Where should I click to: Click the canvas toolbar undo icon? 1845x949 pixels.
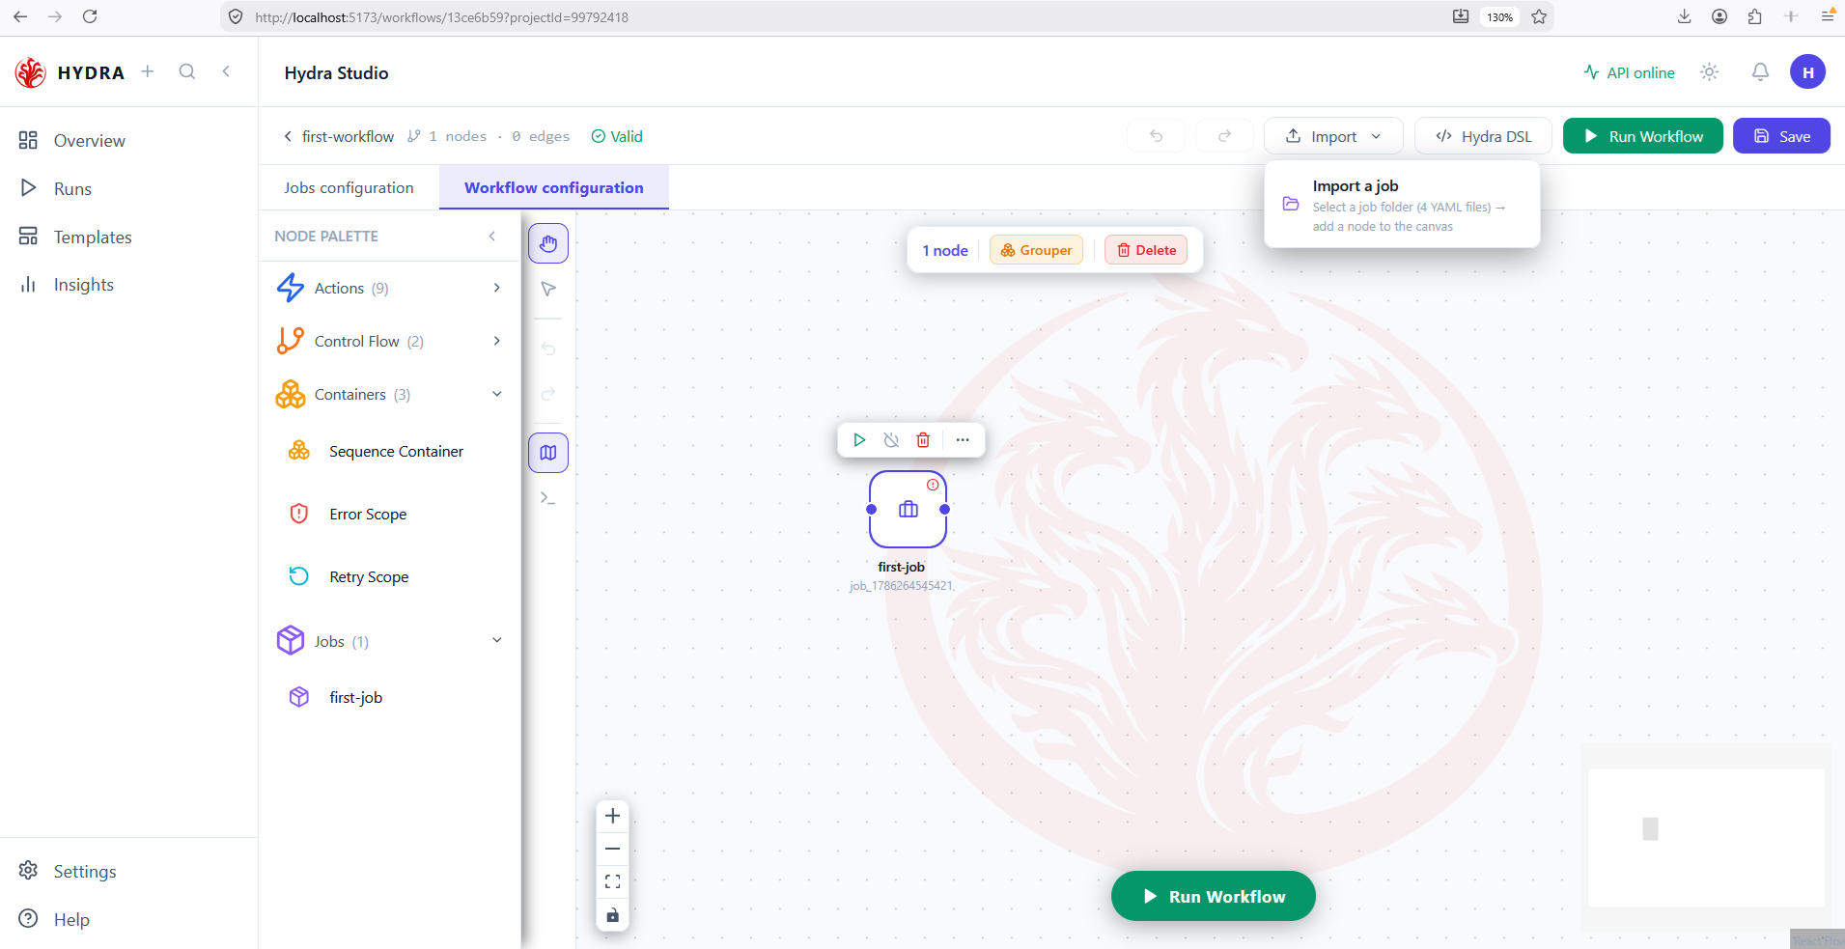[x=548, y=349]
